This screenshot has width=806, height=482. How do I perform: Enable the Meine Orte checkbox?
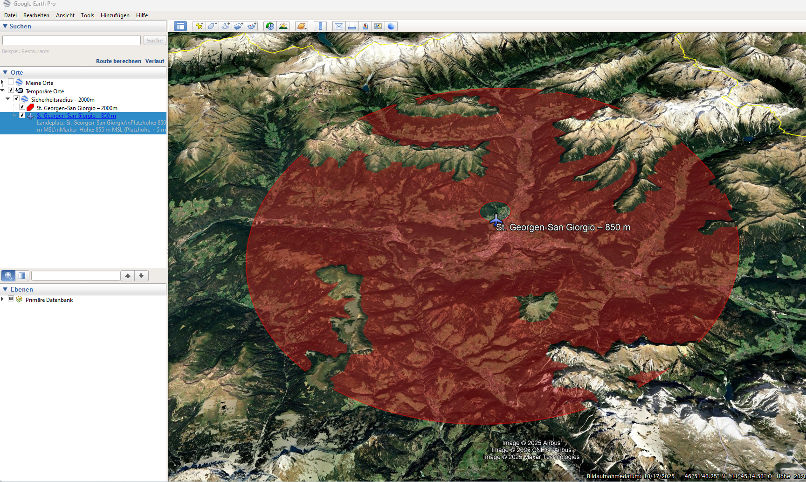click(11, 82)
